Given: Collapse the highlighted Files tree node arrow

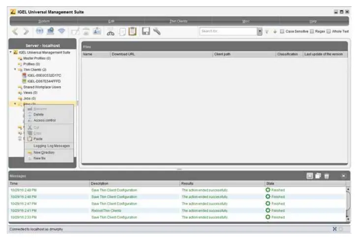Looking at the screenshot, I should (x=15, y=104).
